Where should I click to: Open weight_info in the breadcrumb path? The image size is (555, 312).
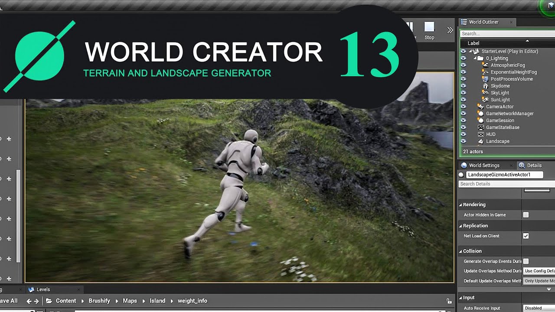tap(193, 301)
